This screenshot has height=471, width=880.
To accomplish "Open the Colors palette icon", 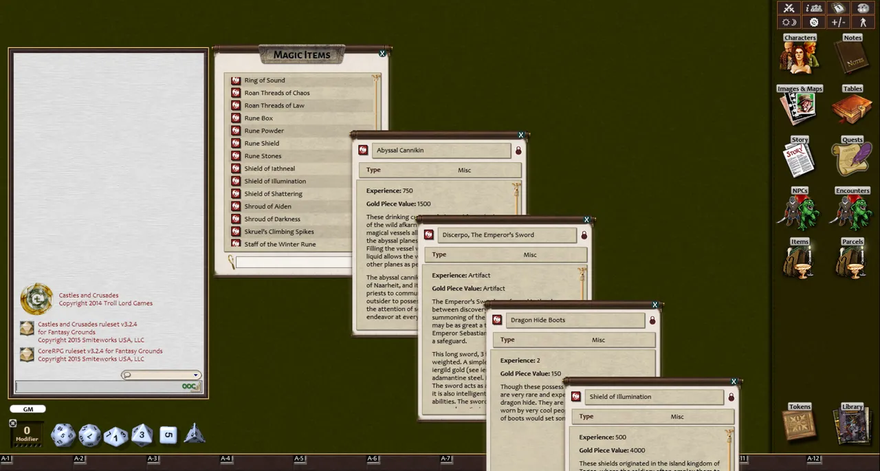I will [x=863, y=8].
